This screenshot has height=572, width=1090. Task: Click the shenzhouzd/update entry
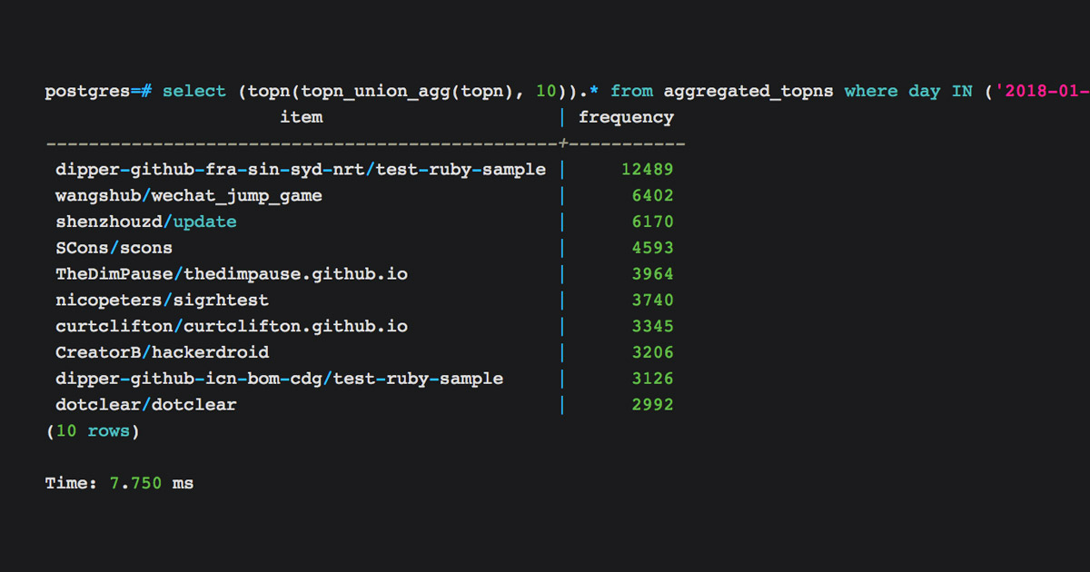tap(146, 222)
